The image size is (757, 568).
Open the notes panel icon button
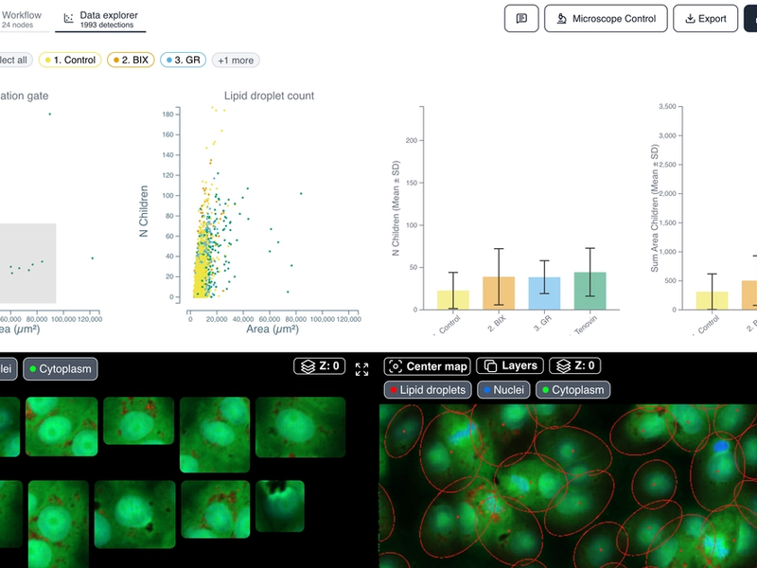521,18
